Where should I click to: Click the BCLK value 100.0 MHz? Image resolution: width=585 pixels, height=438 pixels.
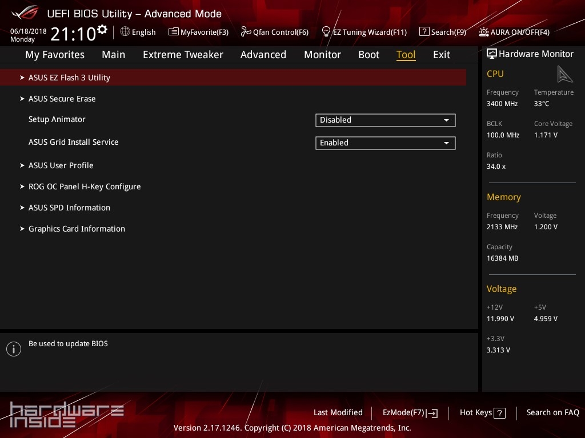503,135
